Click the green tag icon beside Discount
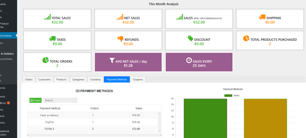Image resolution: width=306 pixels, height=138 pixels. coord(190,38)
